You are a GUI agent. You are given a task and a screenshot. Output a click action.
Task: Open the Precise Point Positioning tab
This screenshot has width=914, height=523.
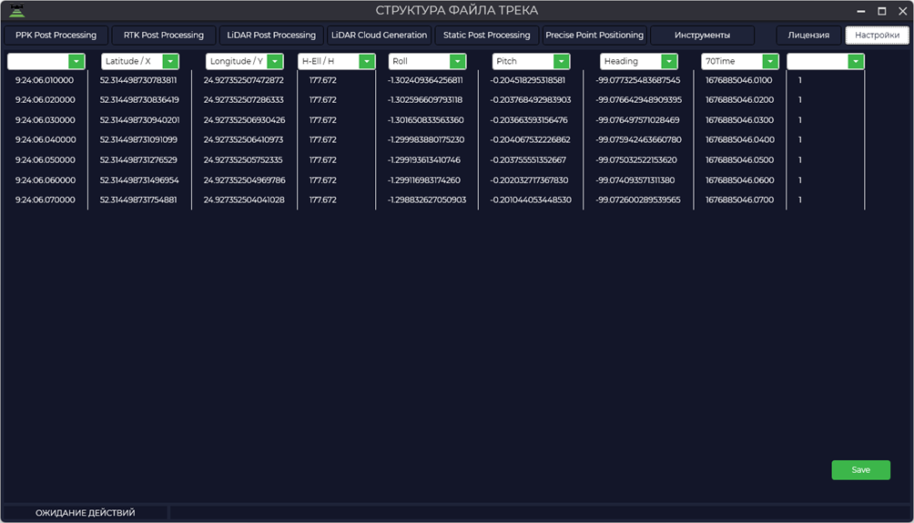[x=594, y=35]
